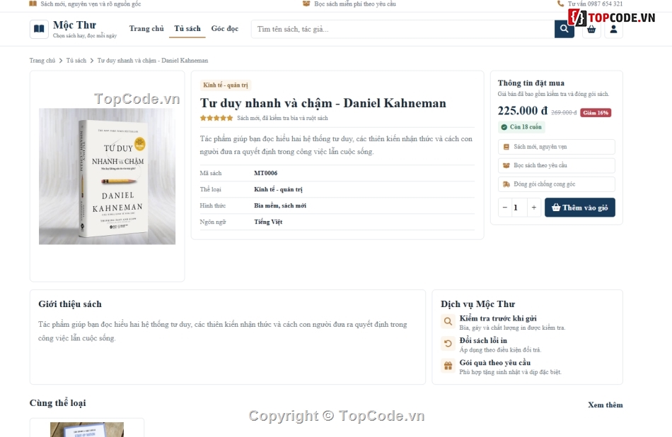Click the magnifier icon at Kiểm tra trước khi gửi
This screenshot has width=672, height=437.
448,321
